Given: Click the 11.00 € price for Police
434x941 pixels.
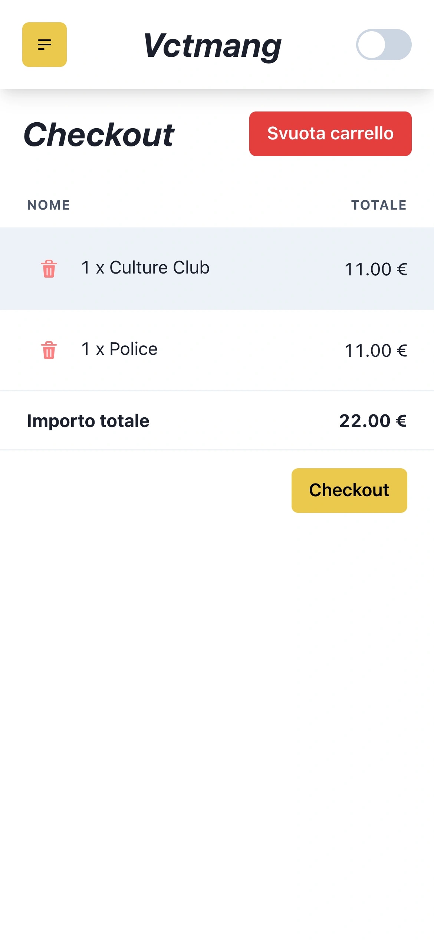Looking at the screenshot, I should pyautogui.click(x=375, y=350).
